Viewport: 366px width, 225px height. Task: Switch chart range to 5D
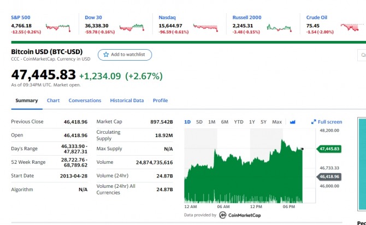(x=199, y=122)
